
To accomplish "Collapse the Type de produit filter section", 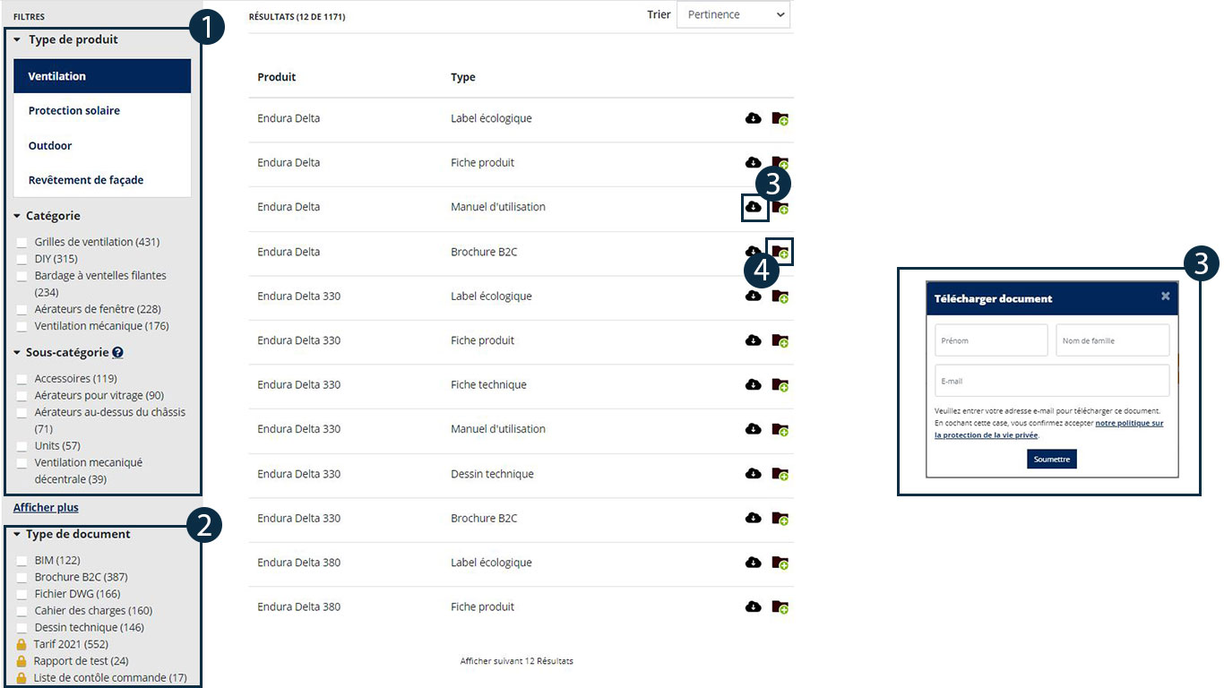I will [17, 40].
